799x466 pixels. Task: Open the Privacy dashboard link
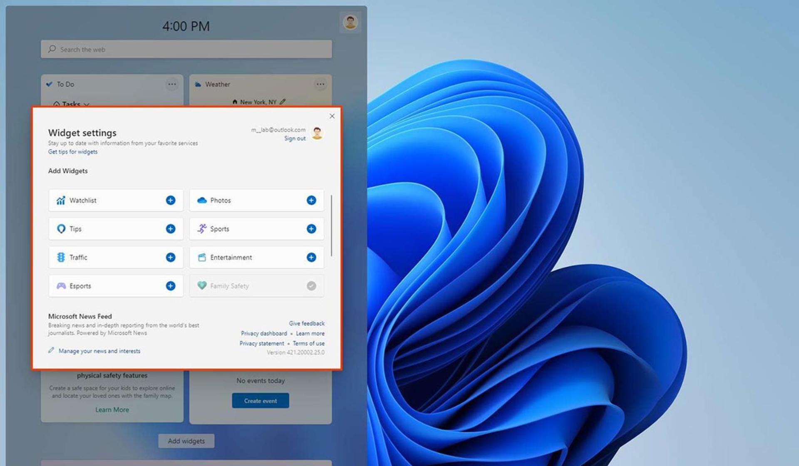(x=264, y=333)
